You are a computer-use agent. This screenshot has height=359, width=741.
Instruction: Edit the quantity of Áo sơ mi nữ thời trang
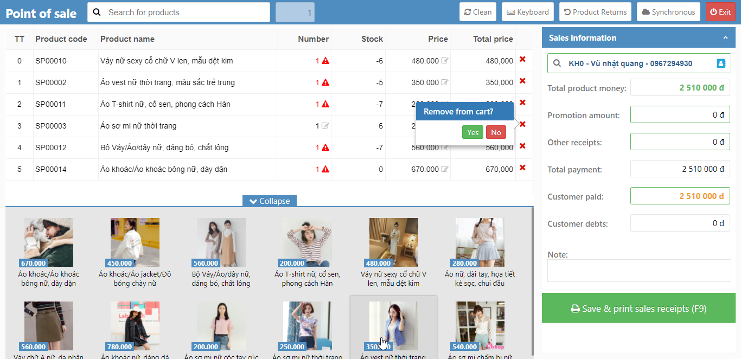(325, 126)
